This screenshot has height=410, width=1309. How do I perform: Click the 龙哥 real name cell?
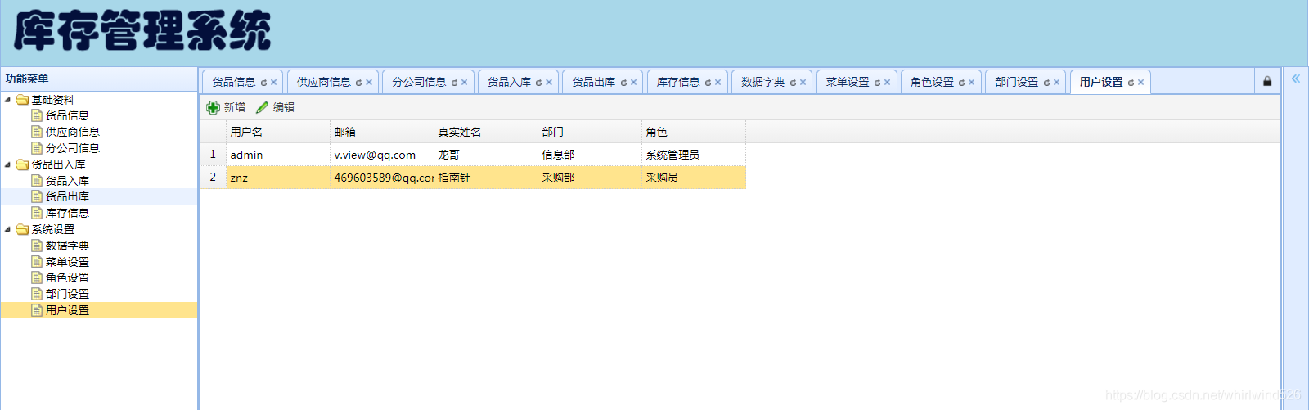coord(486,155)
